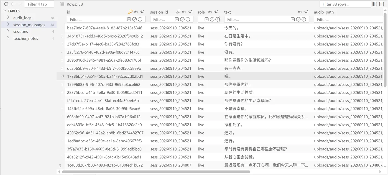Open role filter list options icon
The image size is (388, 175).
pos(206,19)
